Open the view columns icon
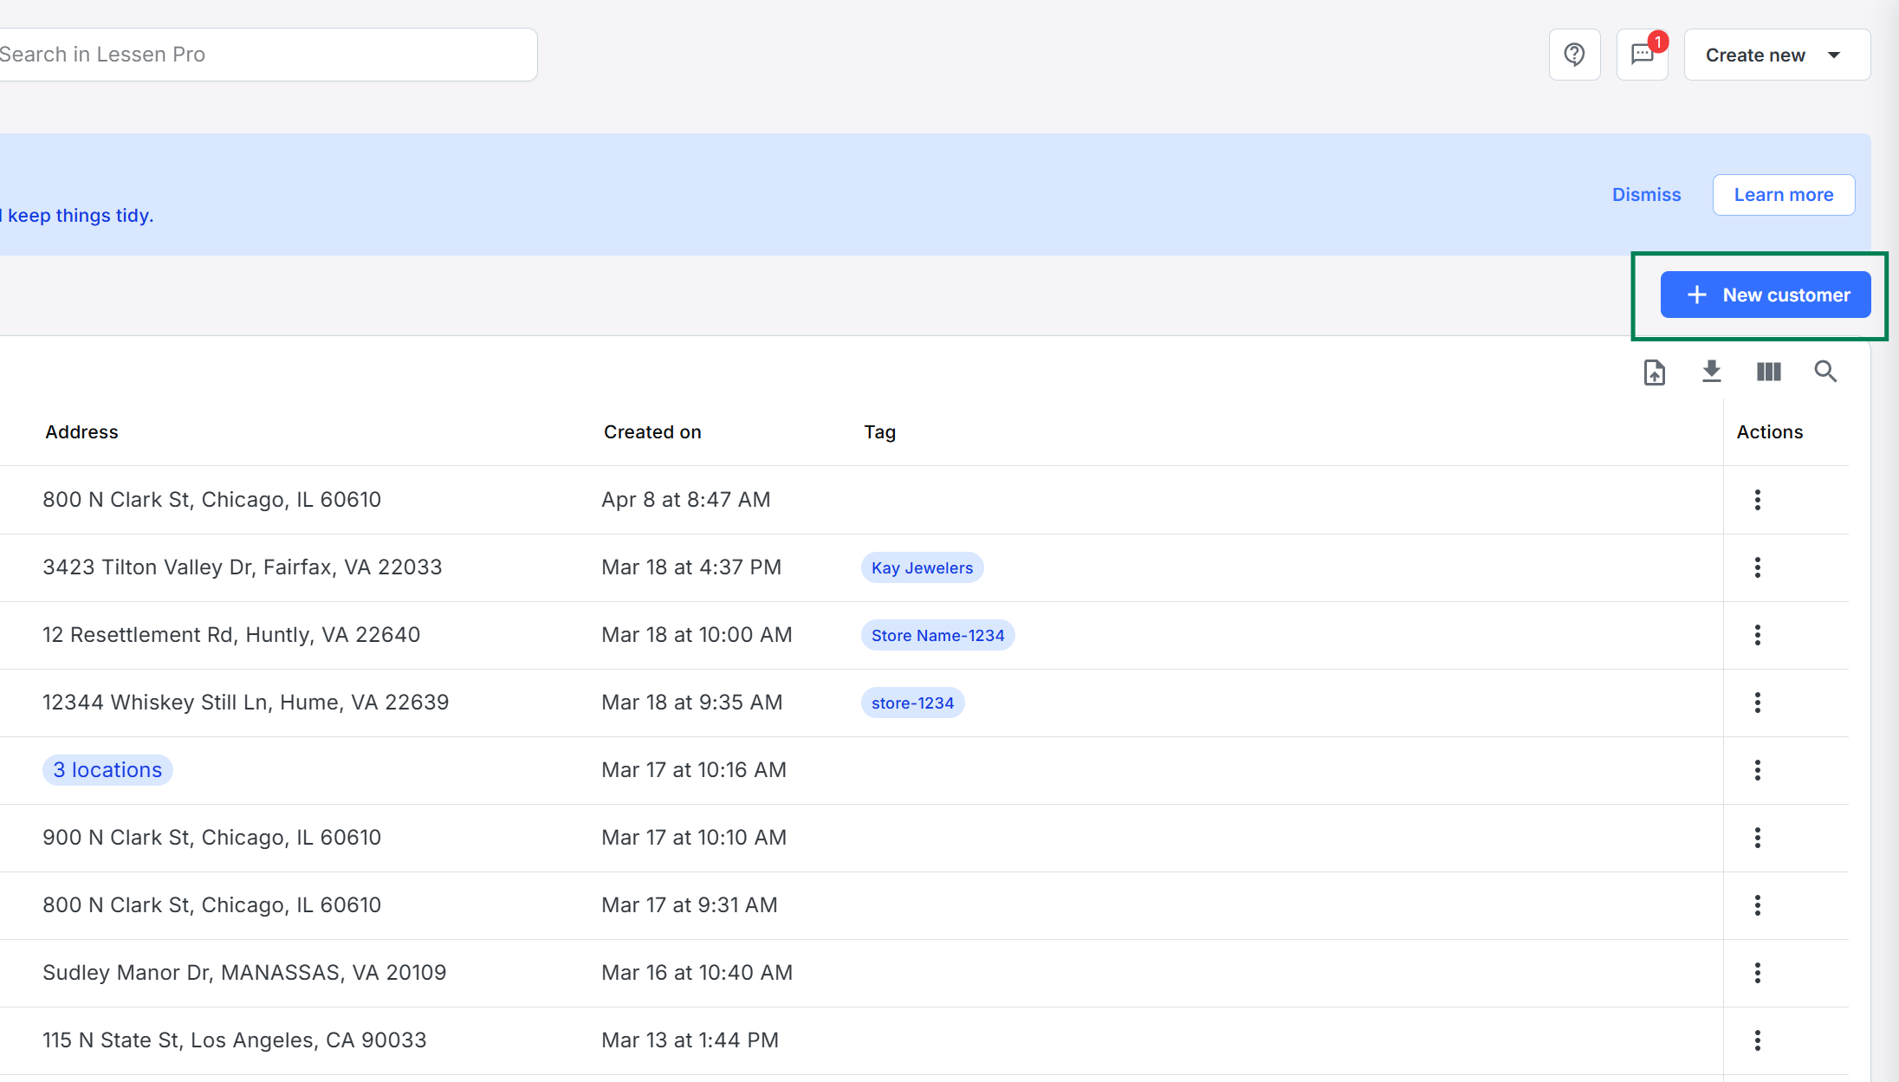Image resolution: width=1899 pixels, height=1082 pixels. pos(1768,372)
